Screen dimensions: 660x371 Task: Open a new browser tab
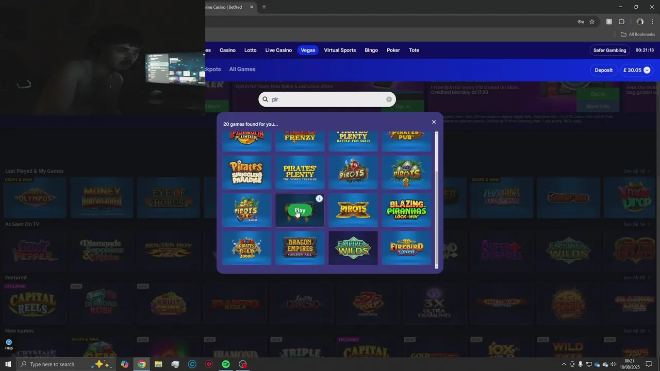click(264, 7)
